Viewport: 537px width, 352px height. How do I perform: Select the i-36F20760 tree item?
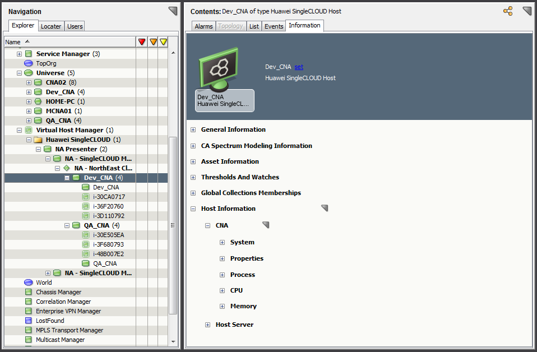coord(108,206)
